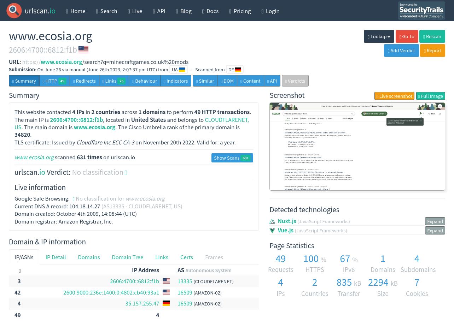Open the Indicators tab
Viewport: 454px width, 321px height.
point(176,81)
